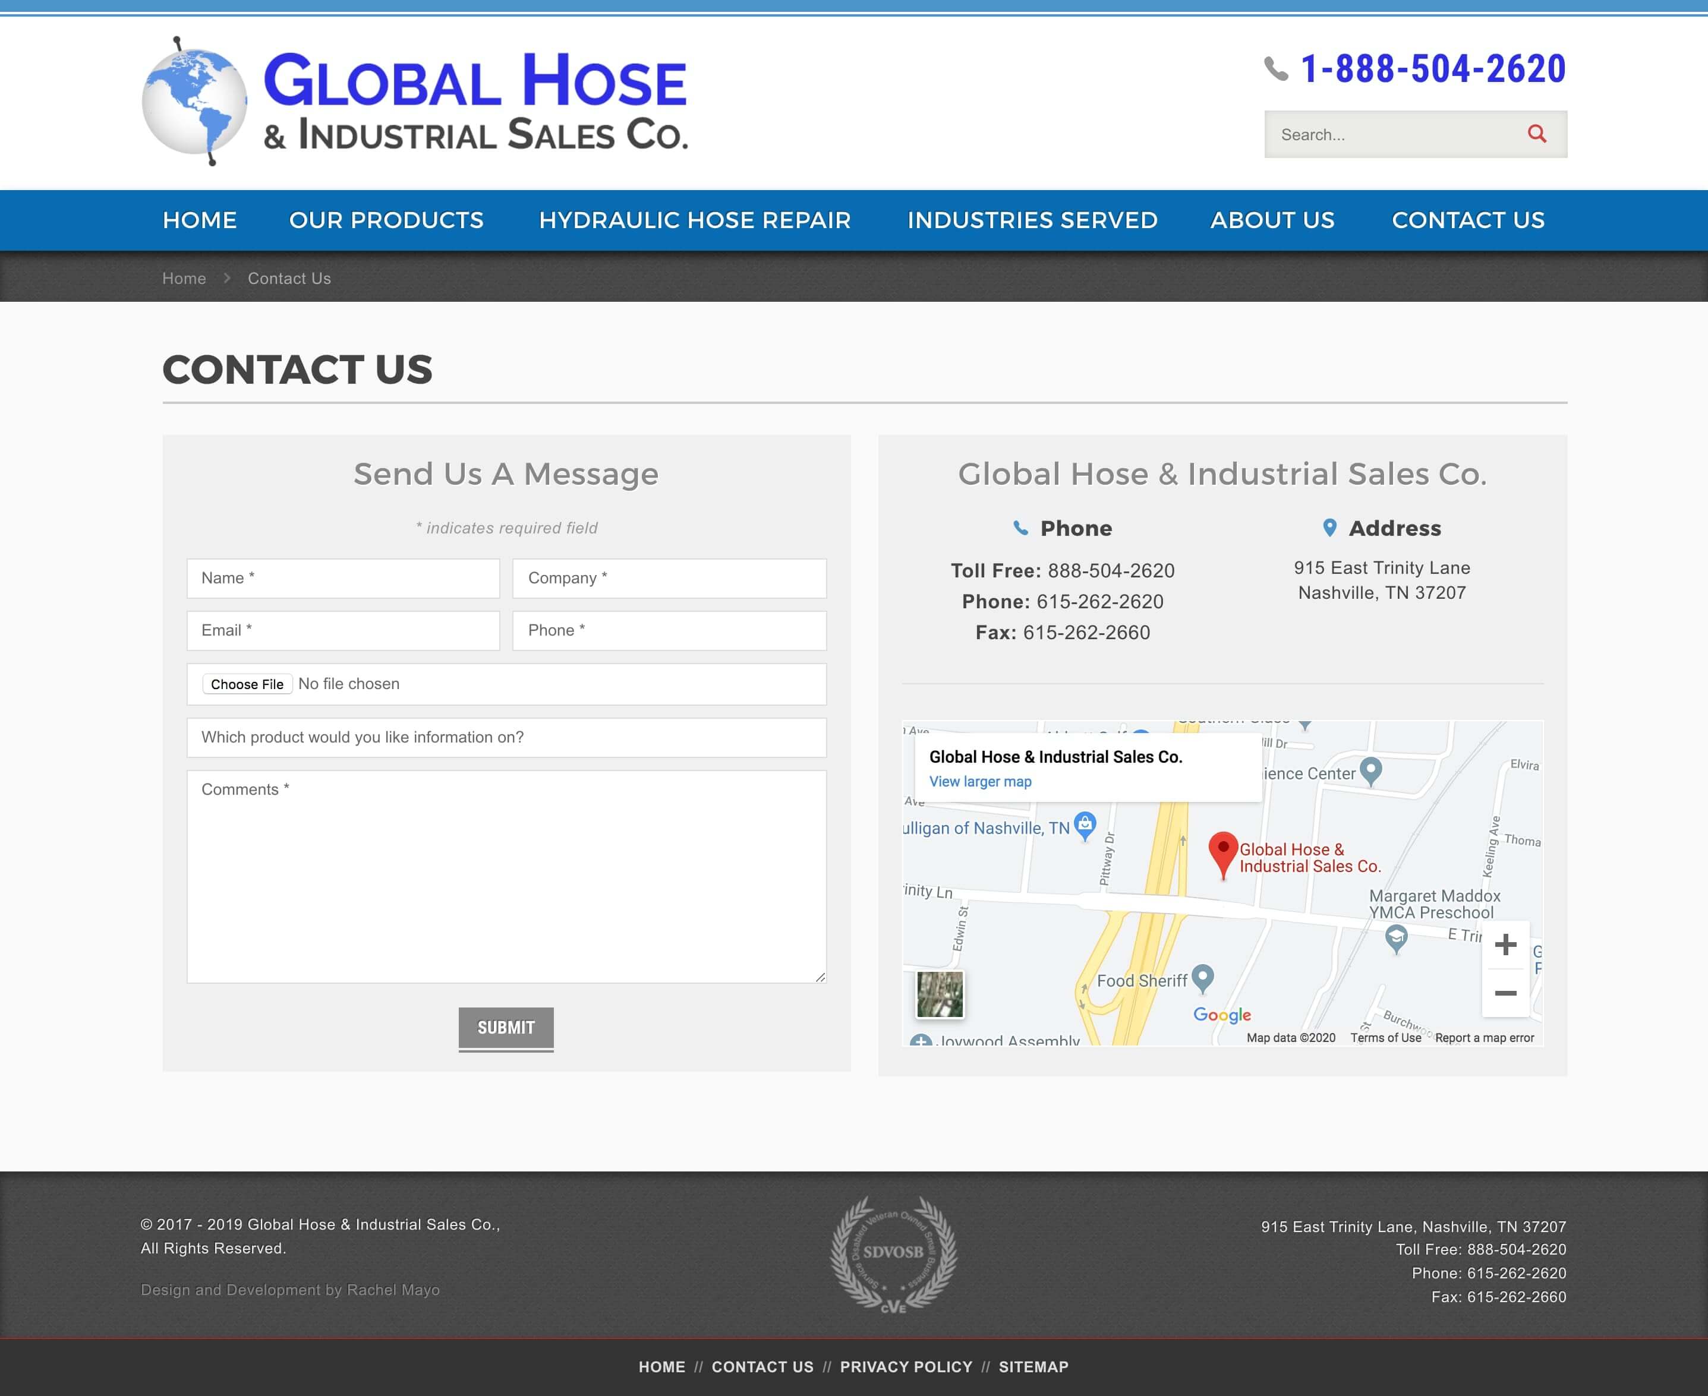Click the Choose File button
This screenshot has width=1708, height=1396.
pyautogui.click(x=247, y=684)
